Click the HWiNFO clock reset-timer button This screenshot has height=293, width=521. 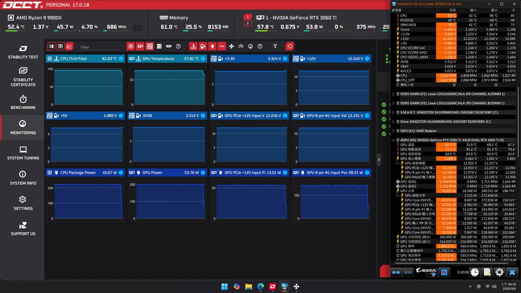click(x=475, y=272)
